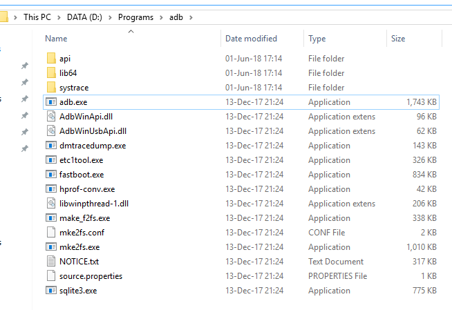This screenshot has height=310, width=452.
Task: Select the adb.exe file name
Action: click(x=73, y=102)
